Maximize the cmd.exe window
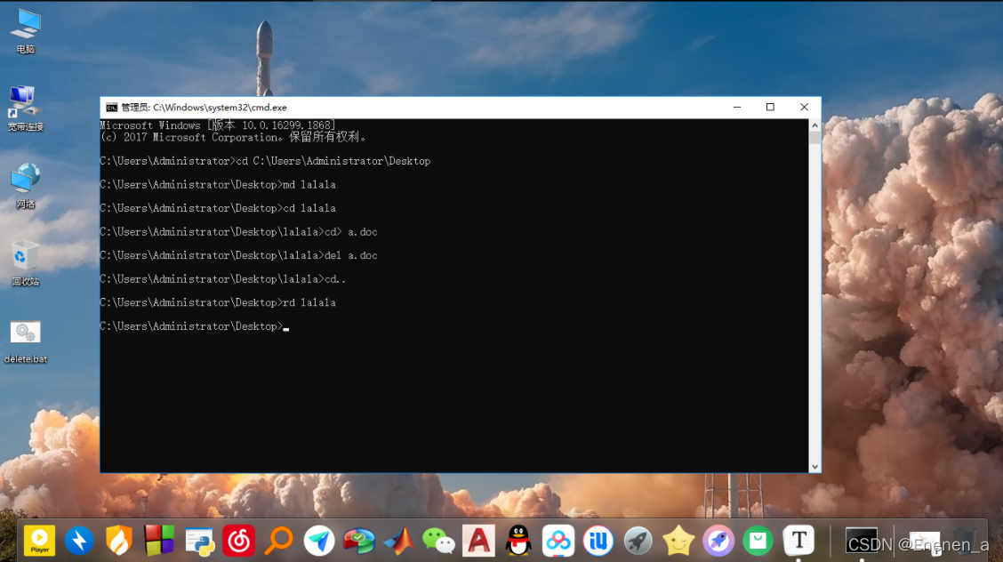This screenshot has width=1003, height=562. (770, 108)
